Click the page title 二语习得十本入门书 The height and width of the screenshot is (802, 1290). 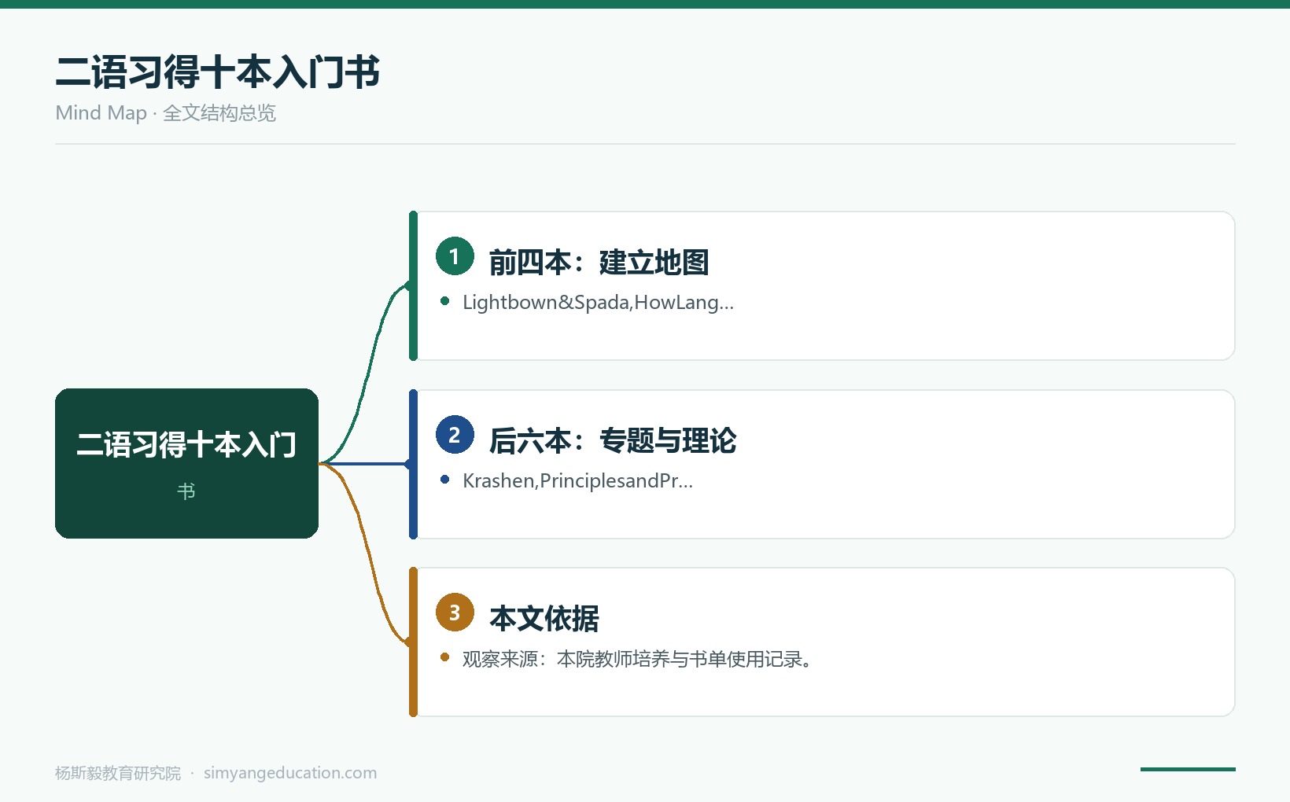click(x=217, y=72)
